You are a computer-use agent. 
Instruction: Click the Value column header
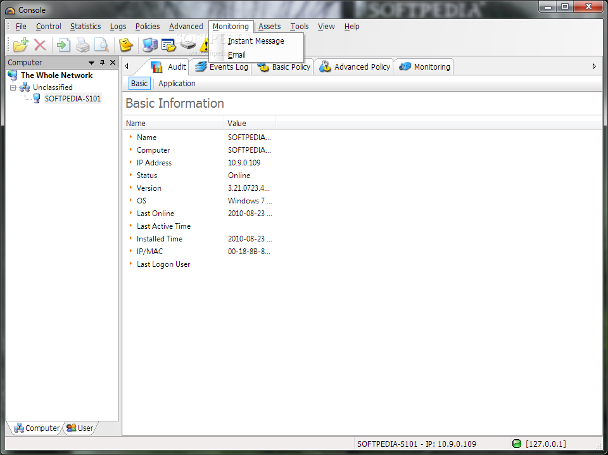pyautogui.click(x=250, y=124)
